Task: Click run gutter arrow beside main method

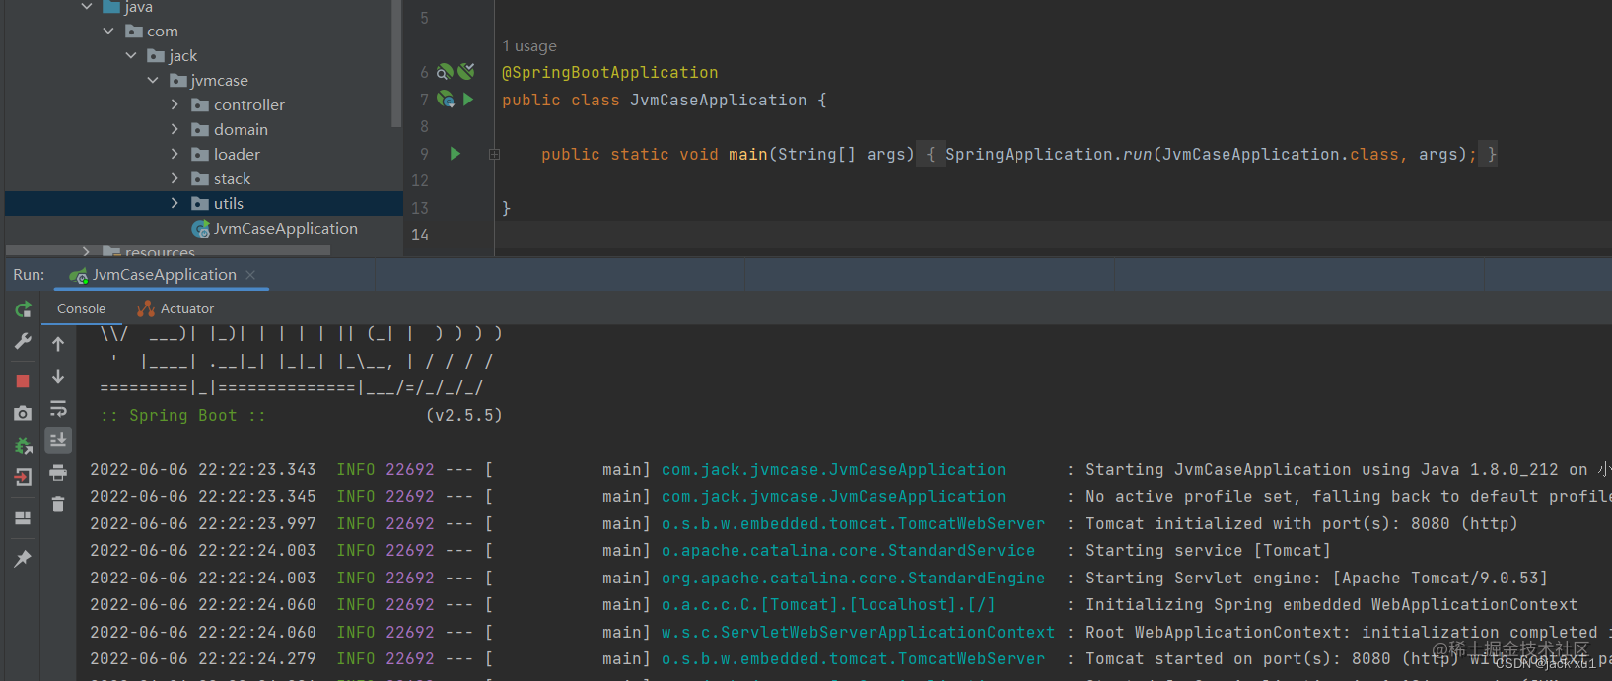Action: (x=456, y=154)
